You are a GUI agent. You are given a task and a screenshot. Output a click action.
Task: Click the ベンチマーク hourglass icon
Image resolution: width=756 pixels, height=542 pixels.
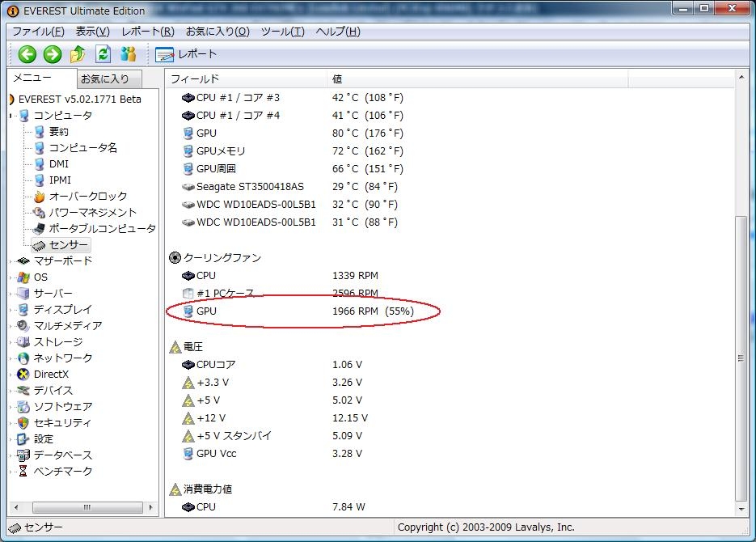coord(23,471)
